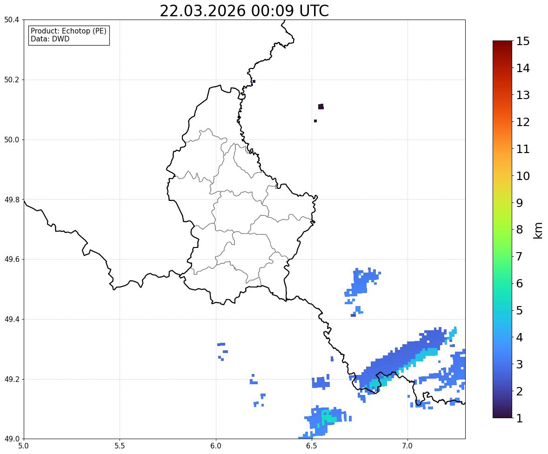
Task: Click the x-axis tick label '6.5'
Action: point(312,446)
